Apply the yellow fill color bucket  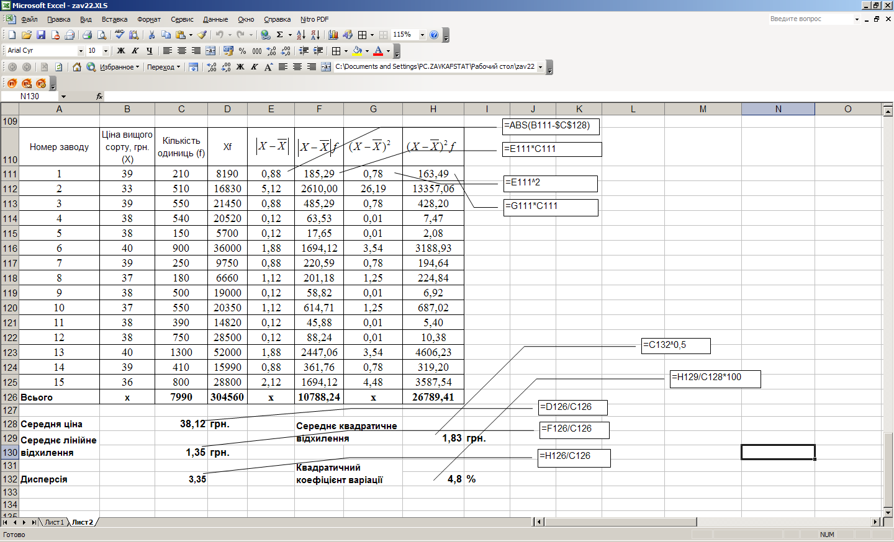point(358,51)
